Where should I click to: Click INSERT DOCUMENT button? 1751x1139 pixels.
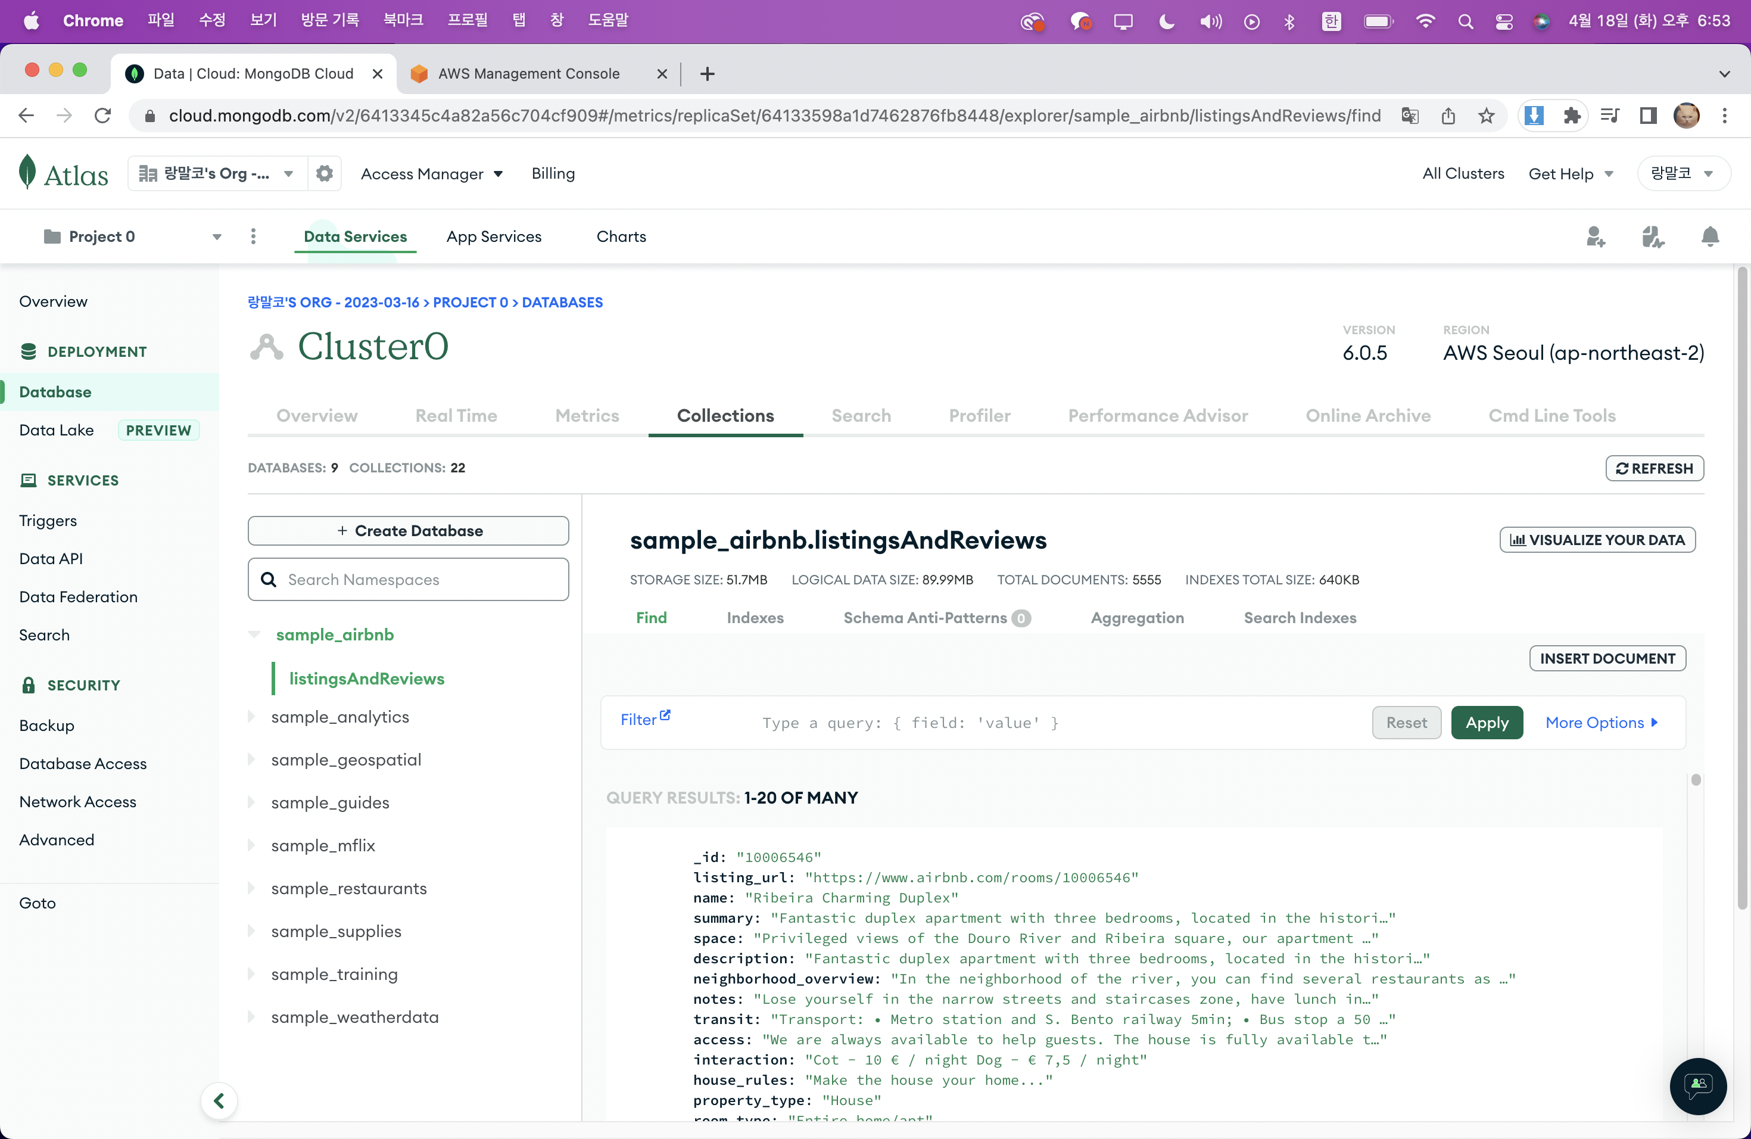(1607, 658)
